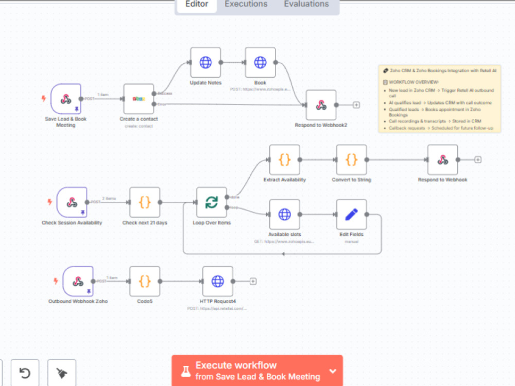Add a node after Respond to Webhook
Viewport: 515px width, 386px height.
pos(478,160)
